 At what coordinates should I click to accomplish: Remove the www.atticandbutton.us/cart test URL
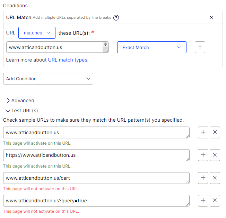(x=215, y=178)
